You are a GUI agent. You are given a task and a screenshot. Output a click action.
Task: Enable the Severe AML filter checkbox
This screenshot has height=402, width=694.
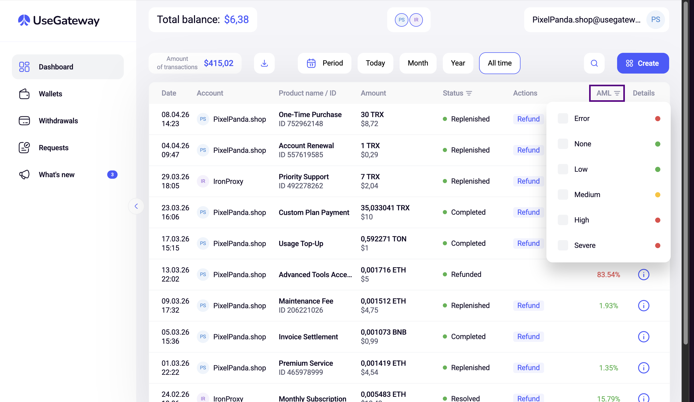pyautogui.click(x=563, y=245)
